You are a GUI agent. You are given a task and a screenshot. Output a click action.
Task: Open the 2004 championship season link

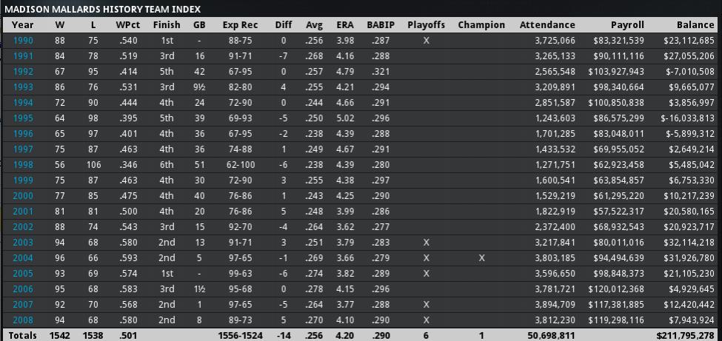tap(23, 257)
